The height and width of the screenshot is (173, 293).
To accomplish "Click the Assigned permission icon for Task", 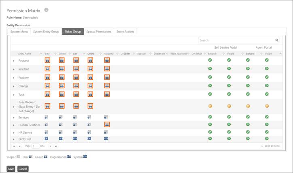I will point(106,94).
